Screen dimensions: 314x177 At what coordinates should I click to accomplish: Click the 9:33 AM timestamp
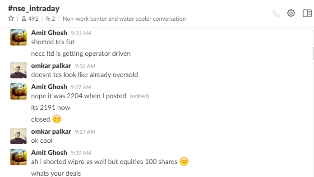coord(81,33)
